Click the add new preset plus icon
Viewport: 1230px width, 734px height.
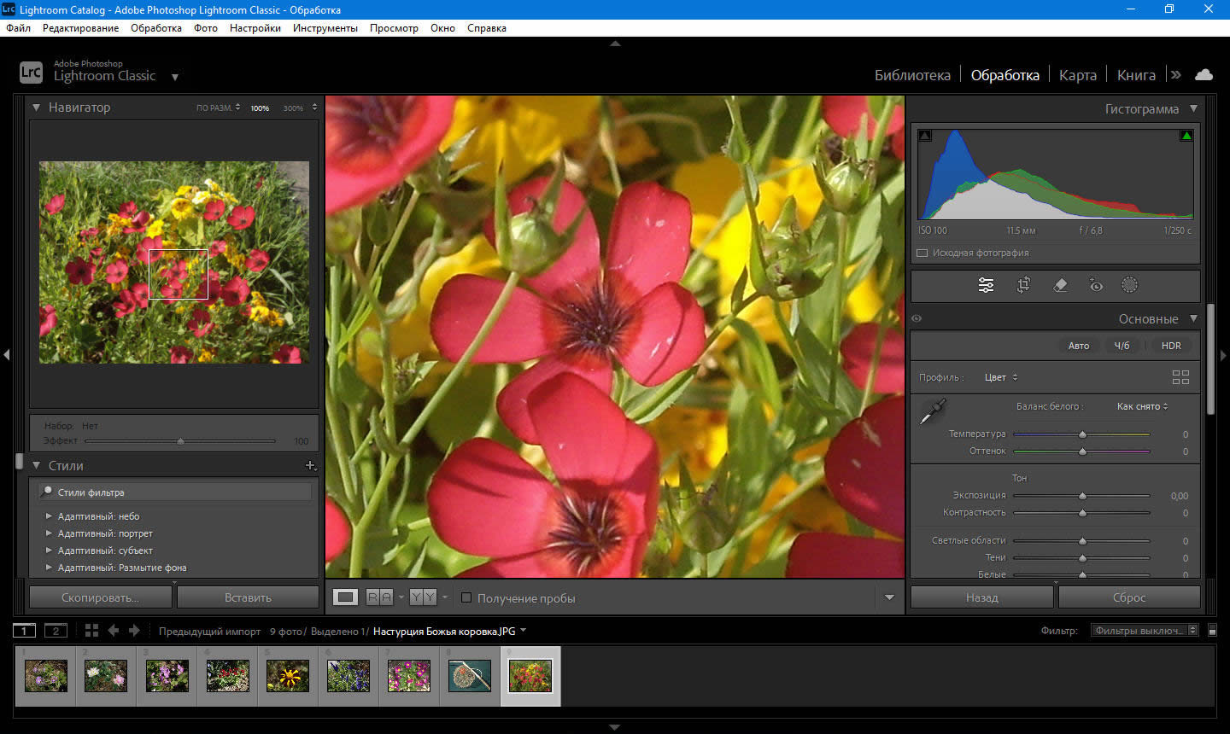(310, 466)
